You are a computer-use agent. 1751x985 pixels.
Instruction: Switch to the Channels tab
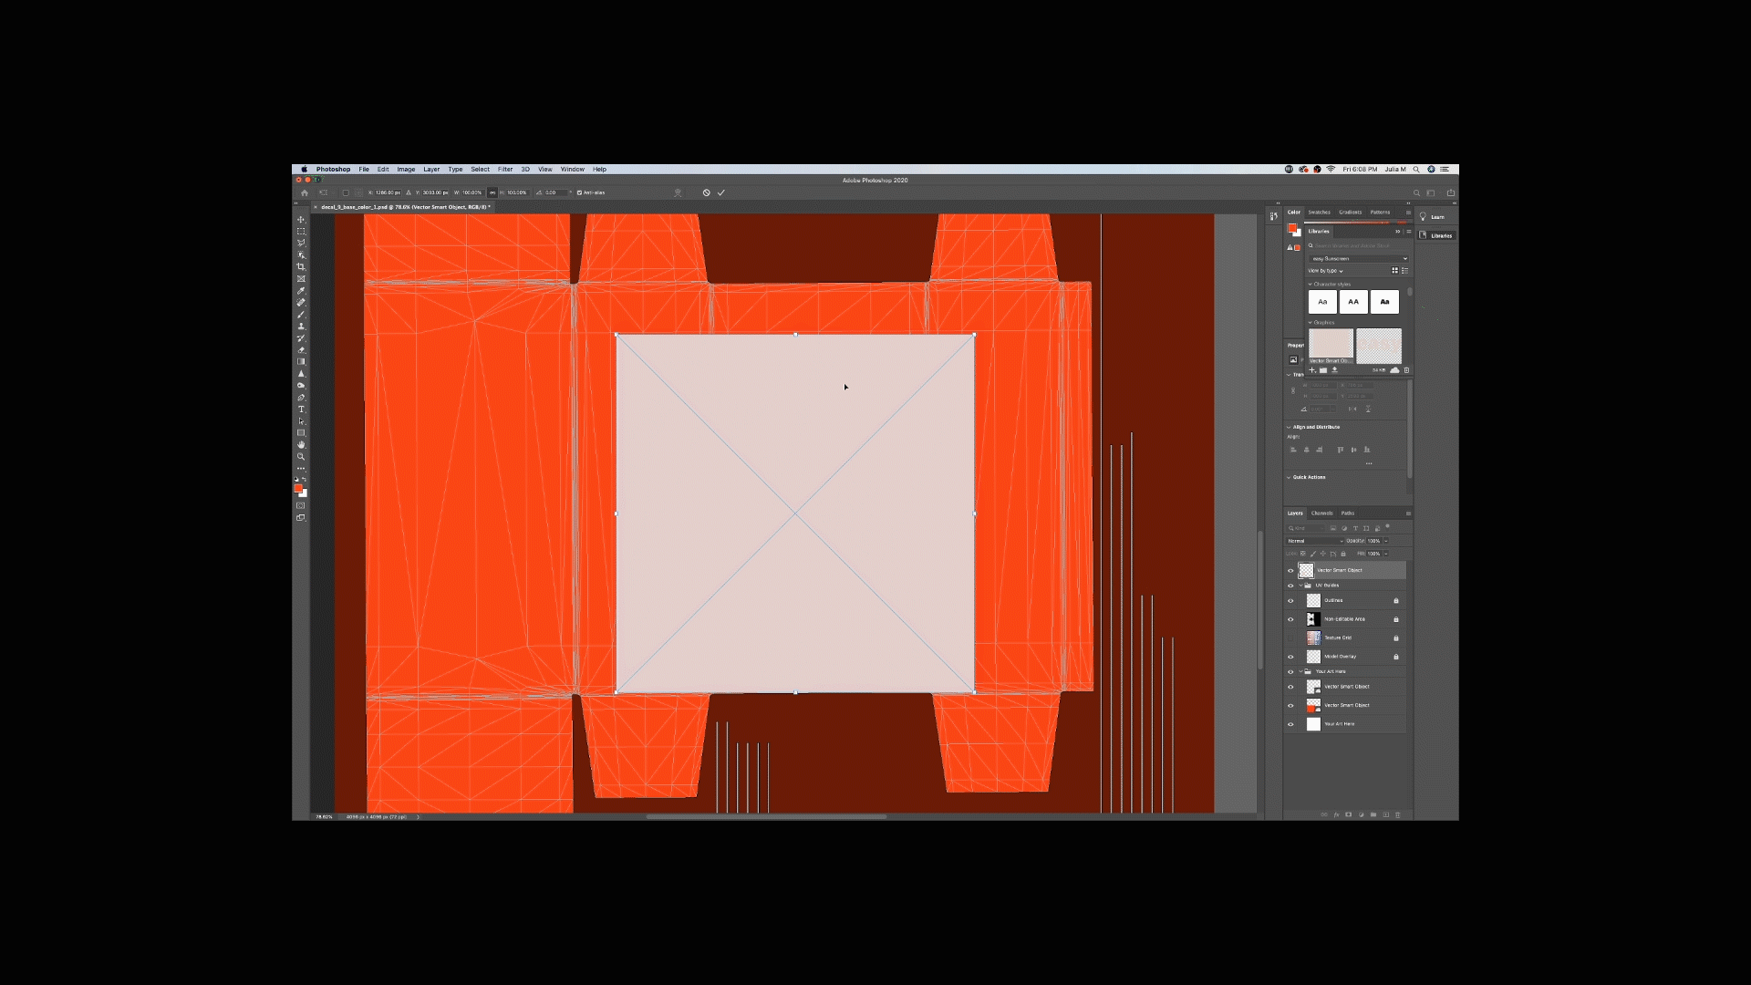point(1322,513)
